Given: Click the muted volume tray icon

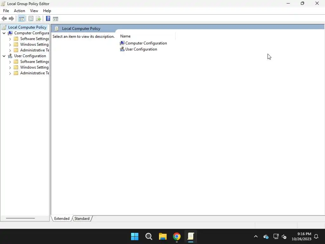Looking at the screenshot, I should [284, 236].
